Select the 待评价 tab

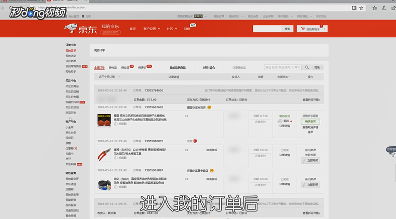[x=142, y=68]
